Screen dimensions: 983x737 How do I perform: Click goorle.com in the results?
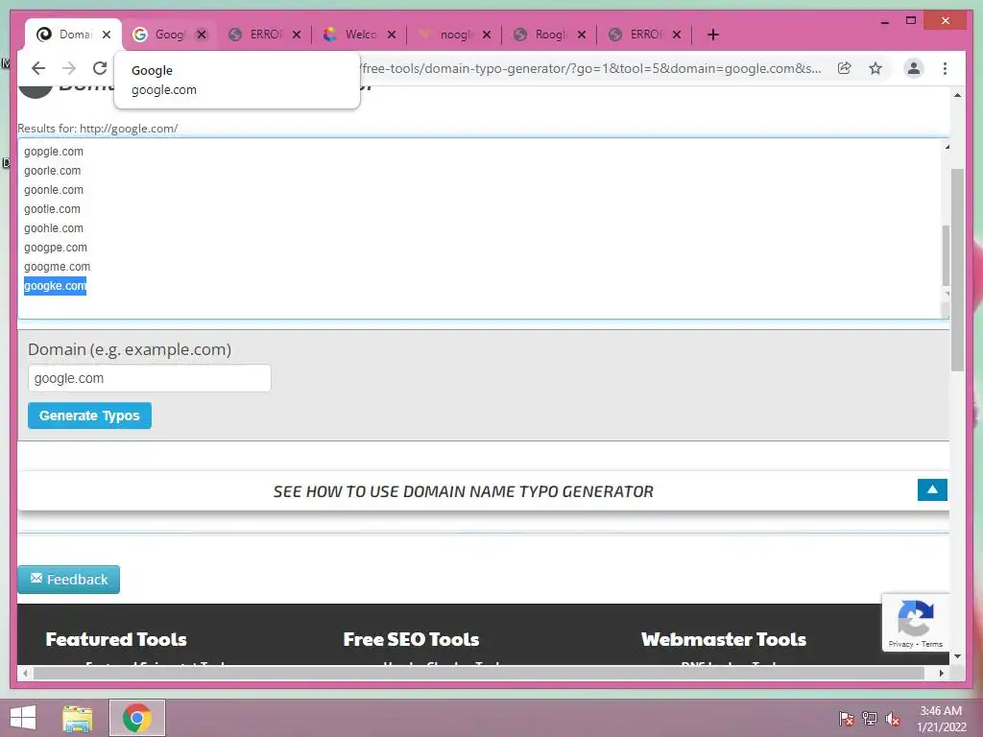pos(52,171)
